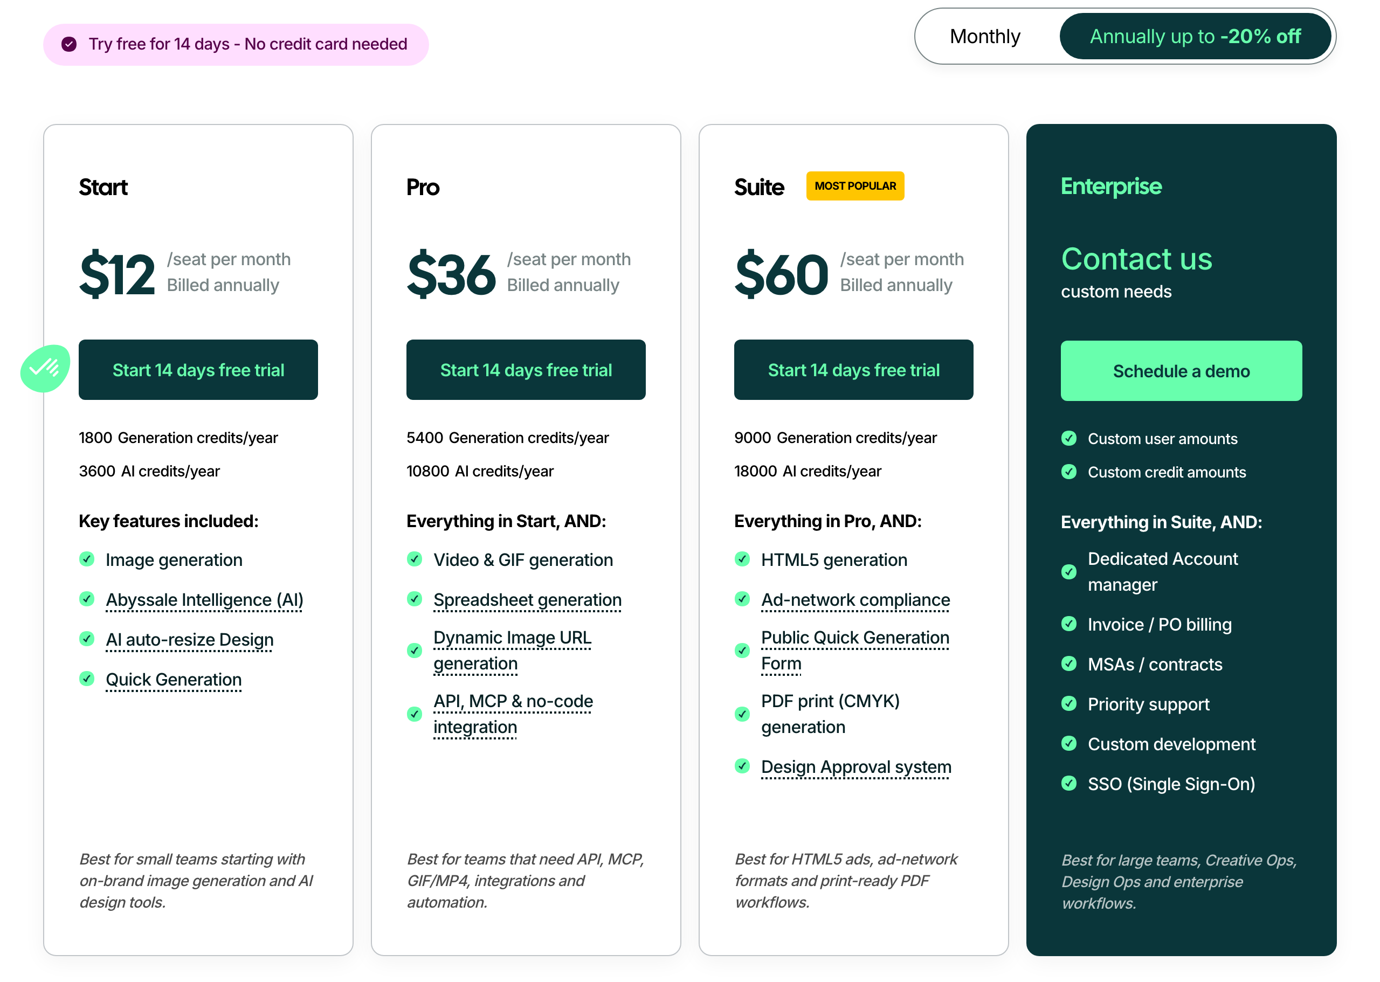This screenshot has height=982, width=1380.
Task: Click check icon beside SSO (Single Sign-On)
Action: (1068, 783)
